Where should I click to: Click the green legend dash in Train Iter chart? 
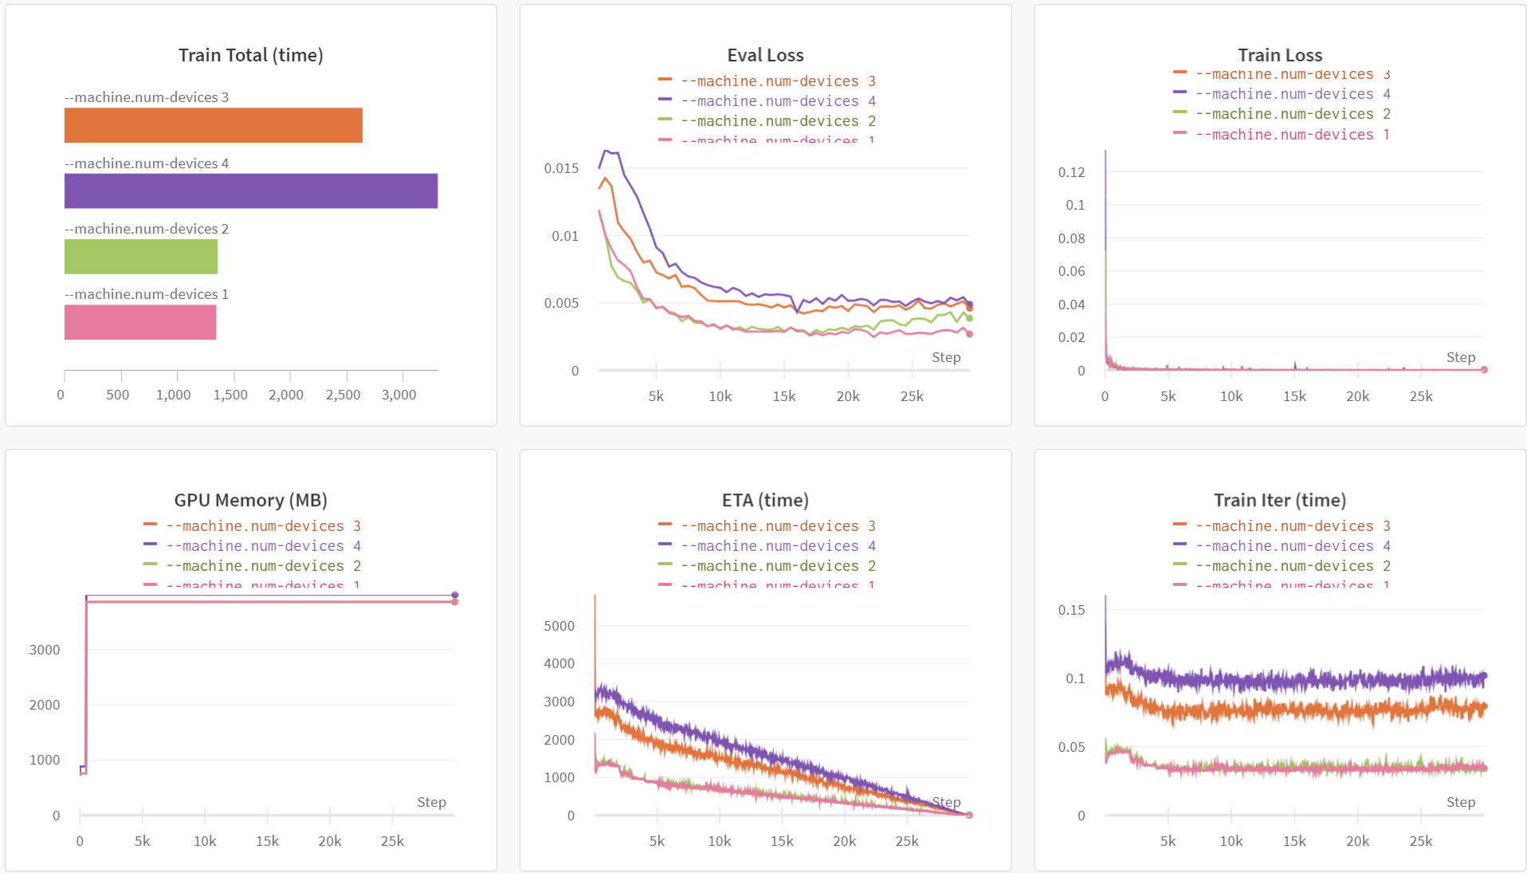click(1179, 565)
